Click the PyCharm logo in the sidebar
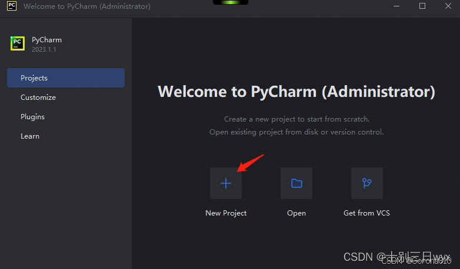 (x=18, y=43)
